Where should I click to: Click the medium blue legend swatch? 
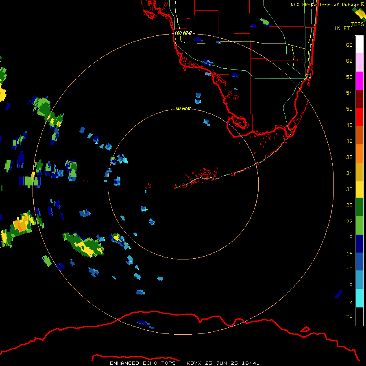point(359,261)
